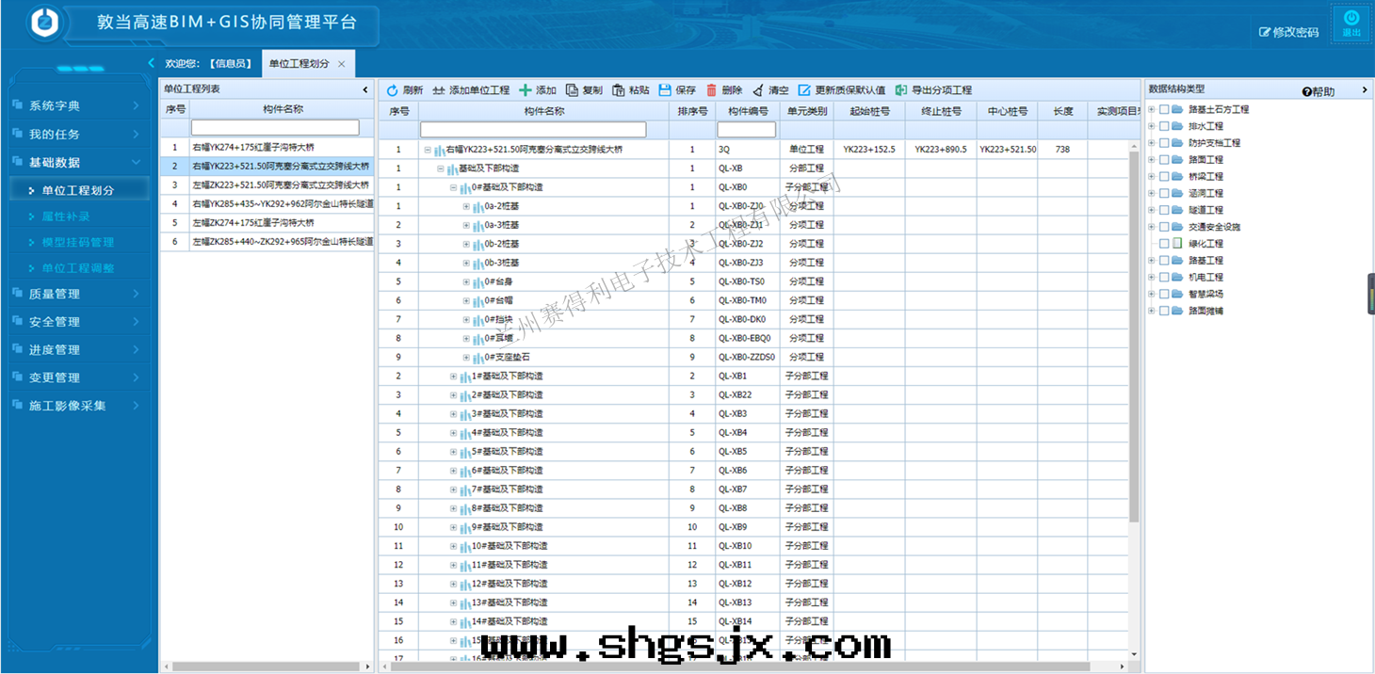Click the green plus 添加 icon
Viewport: 1375px width, 674px height.
pyautogui.click(x=526, y=90)
